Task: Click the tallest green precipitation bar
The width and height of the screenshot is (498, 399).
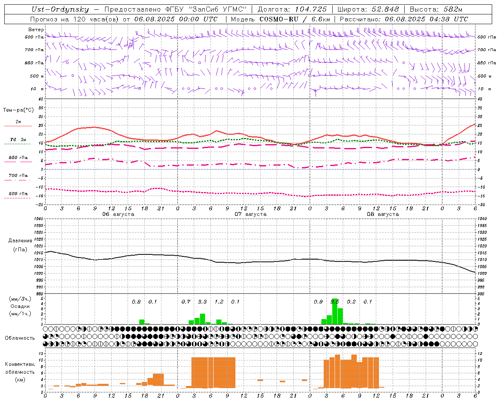Action: [335, 311]
